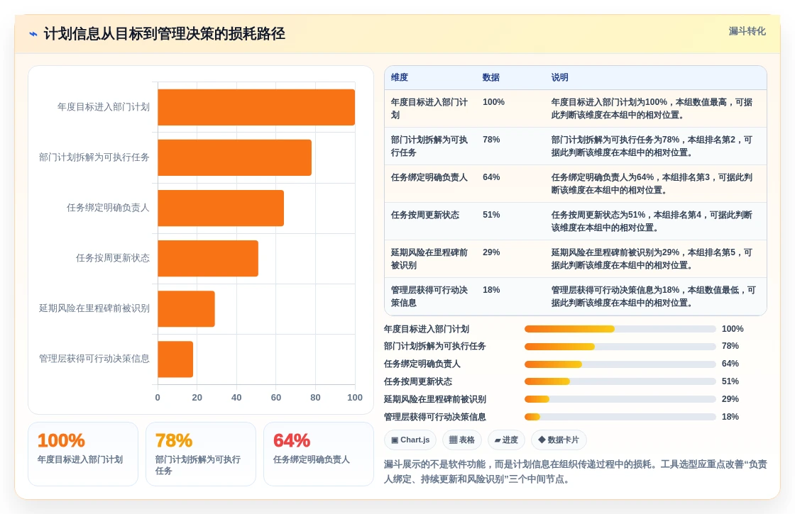Viewport: 795px width, 514px height.
Task: Click the 说明 column header
Action: [x=560, y=77]
